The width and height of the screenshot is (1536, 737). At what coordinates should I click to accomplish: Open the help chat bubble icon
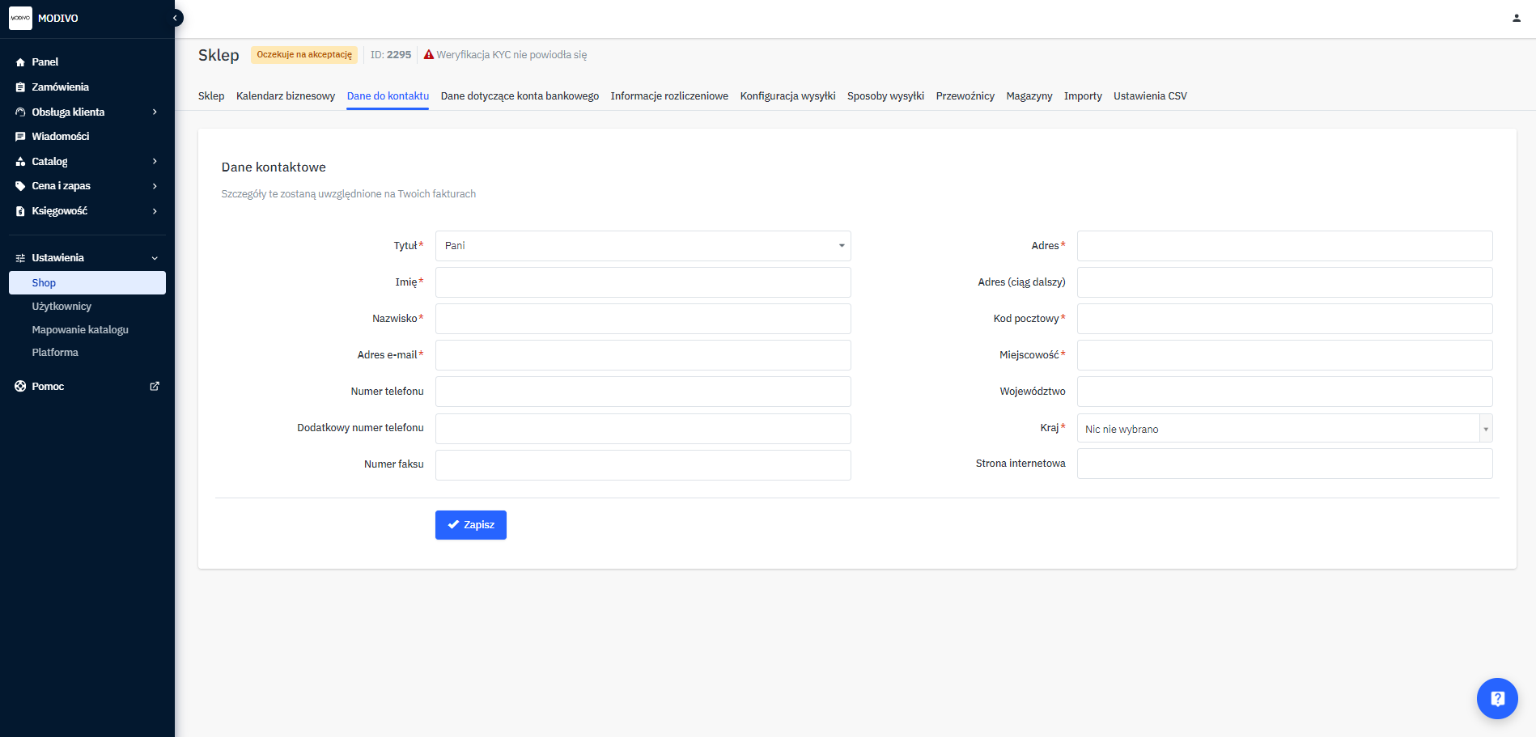pyautogui.click(x=1496, y=698)
